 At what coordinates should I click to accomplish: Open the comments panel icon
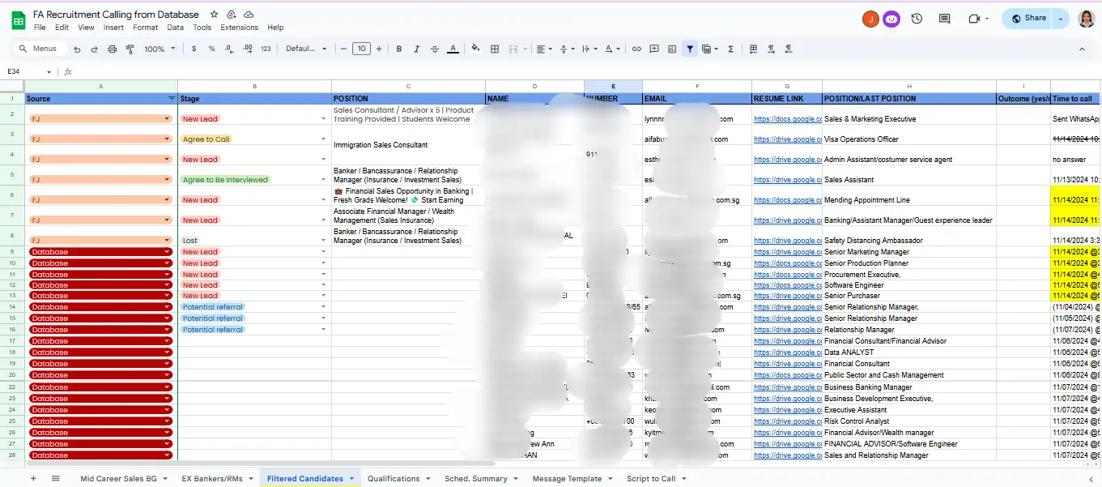click(x=944, y=19)
